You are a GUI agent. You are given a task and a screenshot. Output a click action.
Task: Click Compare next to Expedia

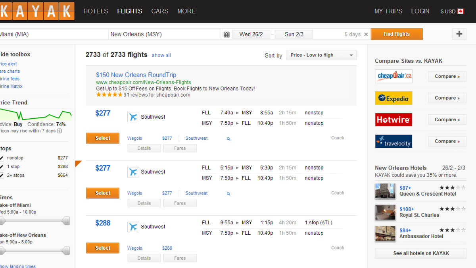pyautogui.click(x=447, y=98)
